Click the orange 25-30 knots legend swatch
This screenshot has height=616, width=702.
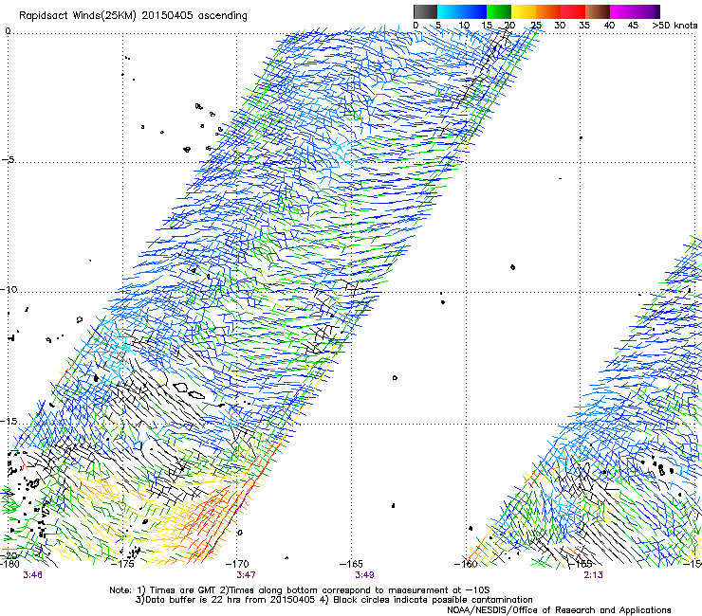click(x=548, y=11)
